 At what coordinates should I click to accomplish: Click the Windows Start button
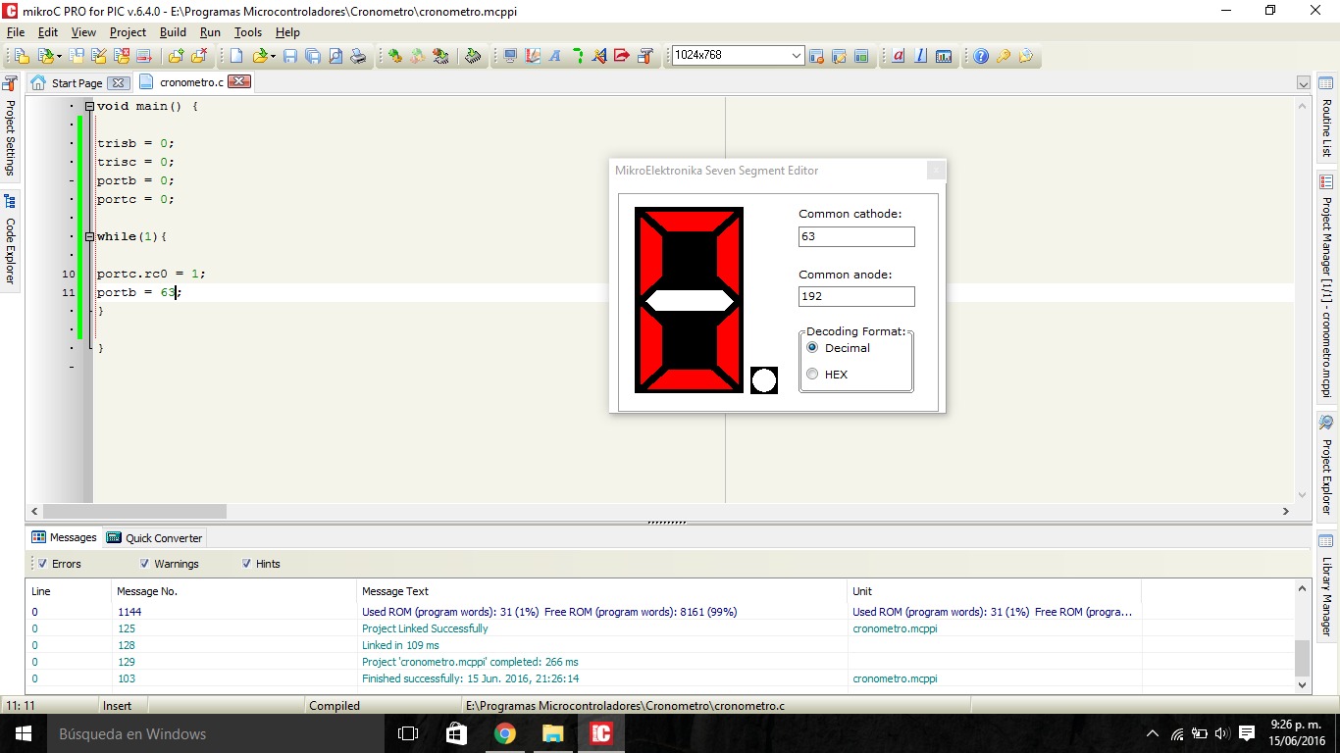(23, 733)
